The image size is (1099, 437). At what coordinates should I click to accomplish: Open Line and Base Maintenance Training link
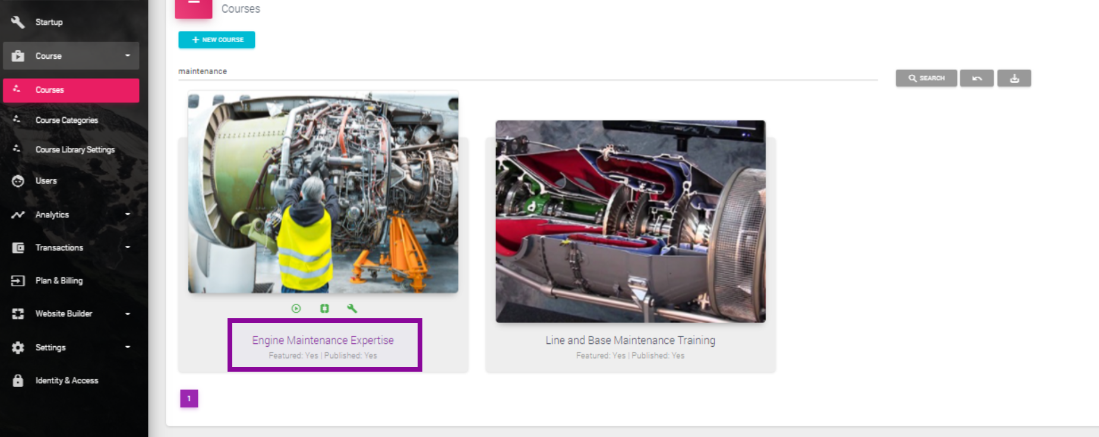[x=630, y=340]
